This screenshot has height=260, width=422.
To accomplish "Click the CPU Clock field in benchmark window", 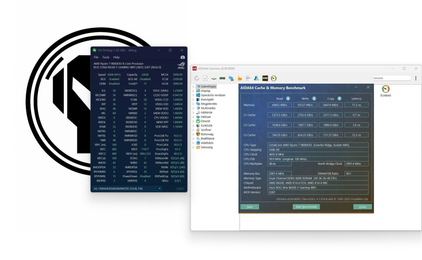I will [x=318, y=154].
